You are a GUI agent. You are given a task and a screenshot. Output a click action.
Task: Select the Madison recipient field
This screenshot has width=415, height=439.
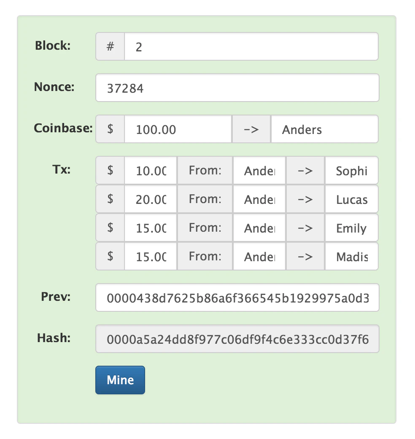[x=351, y=257]
